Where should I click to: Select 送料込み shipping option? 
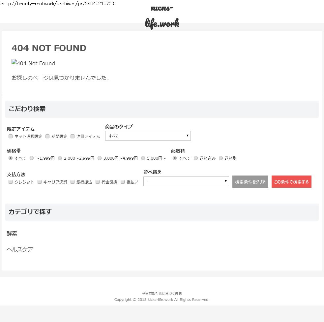click(x=196, y=158)
